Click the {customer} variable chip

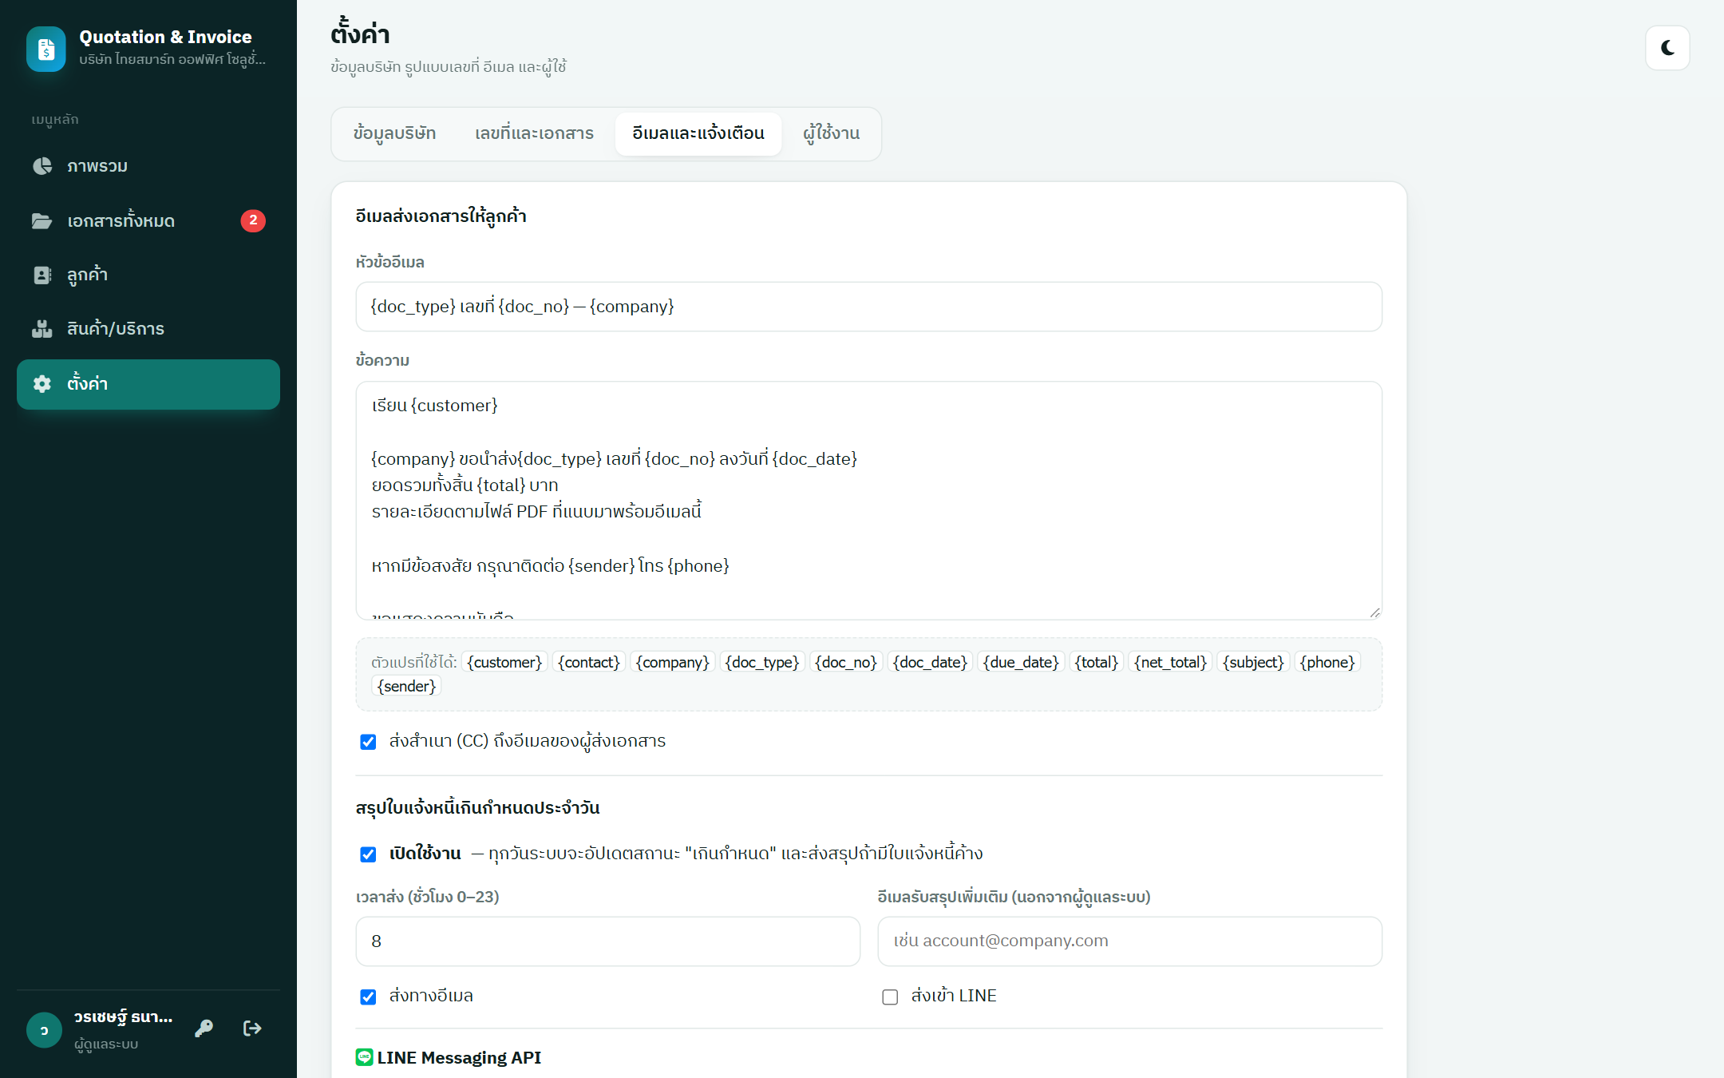(x=504, y=662)
